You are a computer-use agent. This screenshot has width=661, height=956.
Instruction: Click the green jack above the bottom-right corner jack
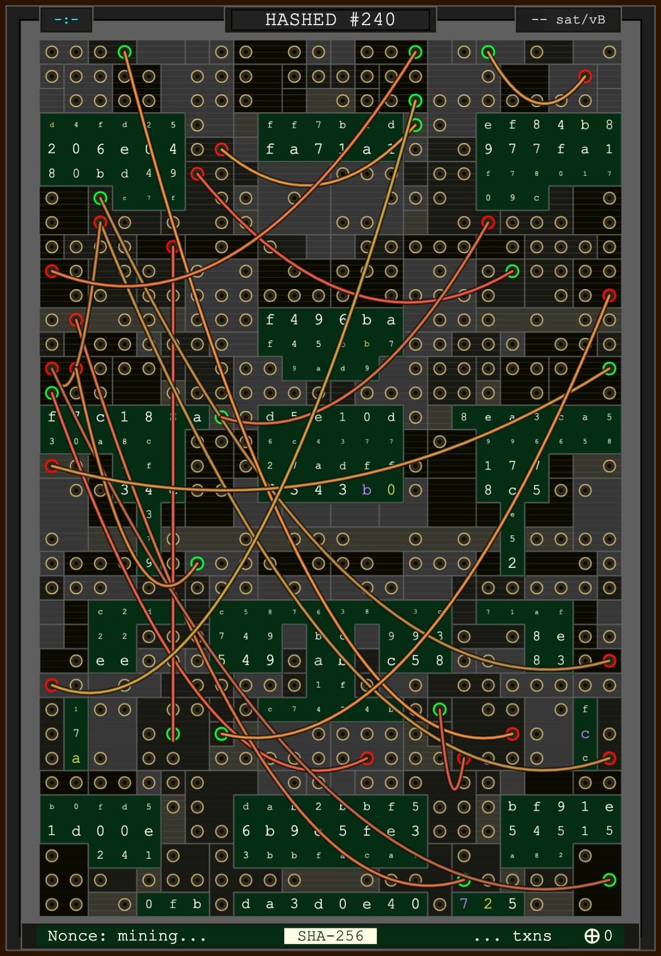610,880
